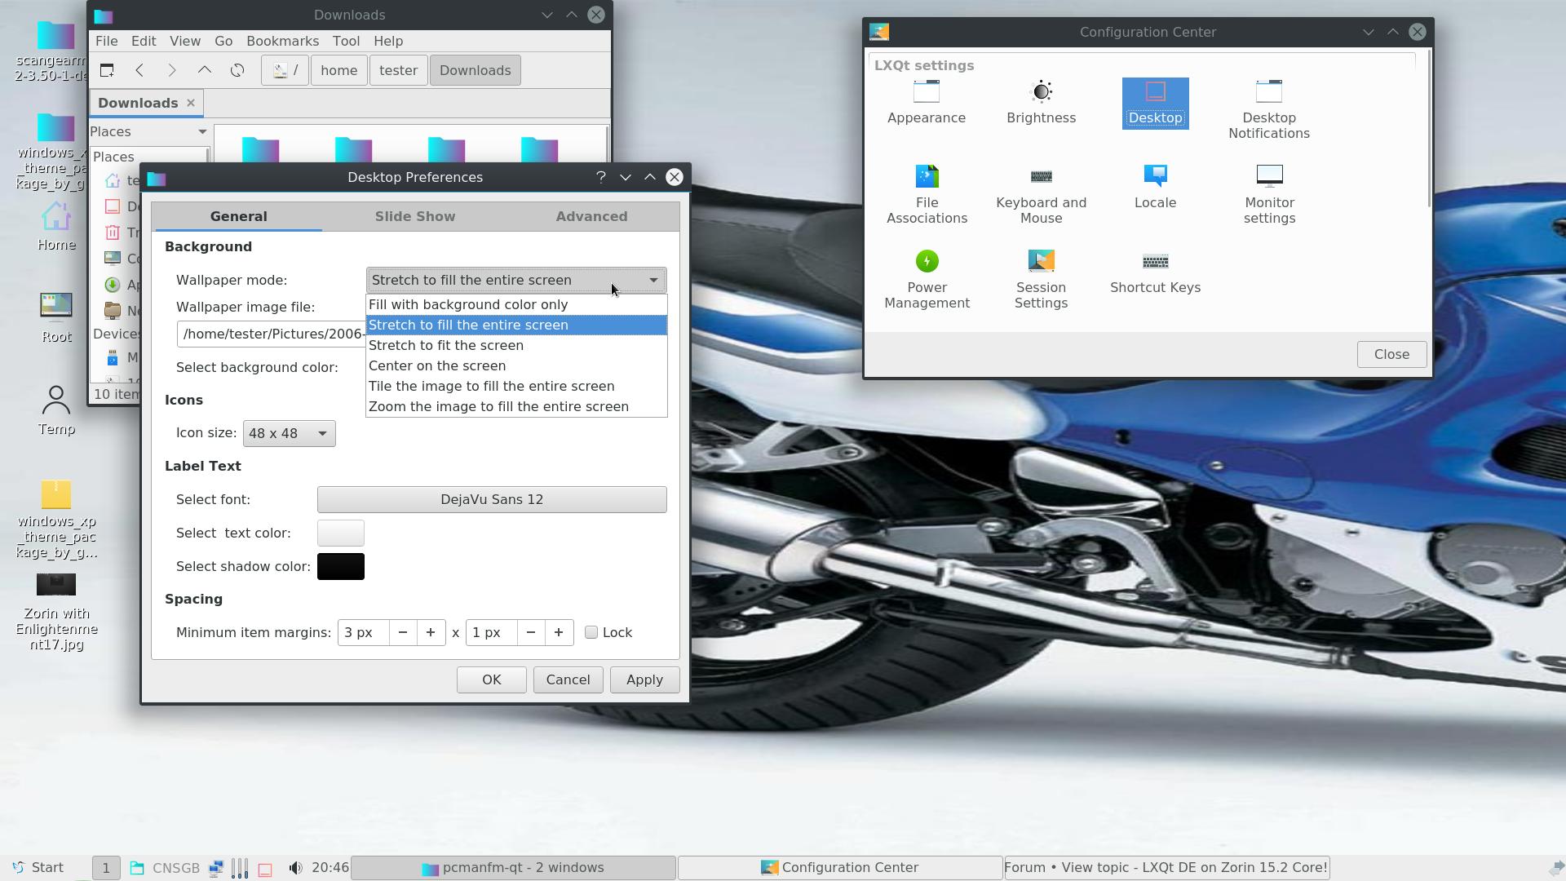Click the volume icon in taskbar
The image size is (1566, 881).
(295, 868)
